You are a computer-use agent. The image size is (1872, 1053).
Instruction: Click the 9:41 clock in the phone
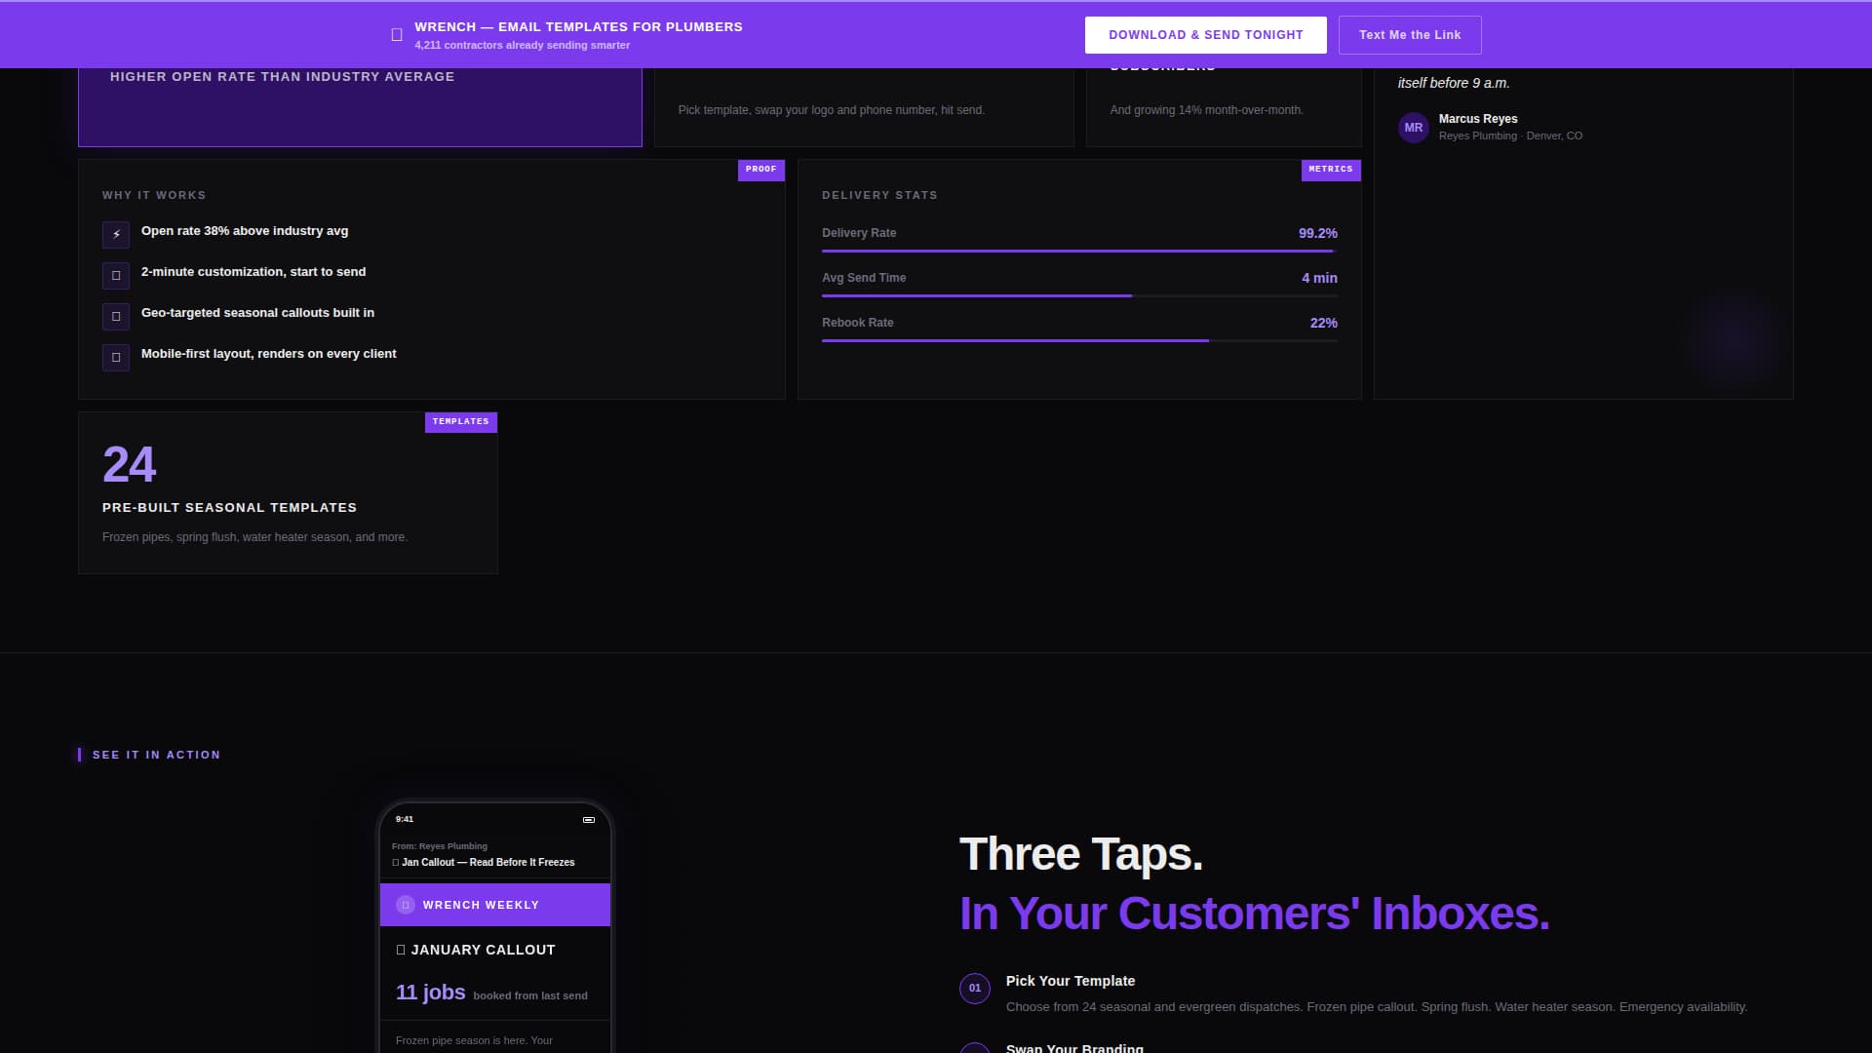(x=405, y=820)
